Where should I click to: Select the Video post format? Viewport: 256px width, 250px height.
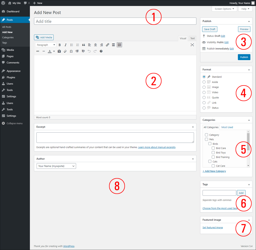(204, 92)
